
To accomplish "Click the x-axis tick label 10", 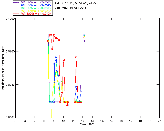I will pyautogui.click(x=63, y=121).
